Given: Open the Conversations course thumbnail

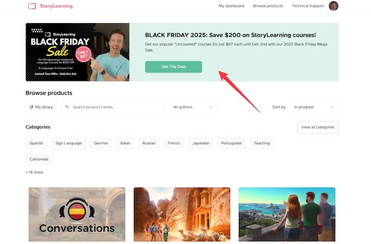Looking at the screenshot, I should pos(77,214).
